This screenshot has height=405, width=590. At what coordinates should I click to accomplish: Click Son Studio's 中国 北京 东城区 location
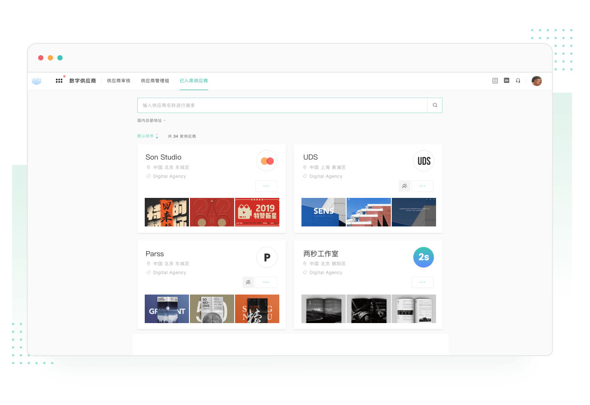[171, 168]
